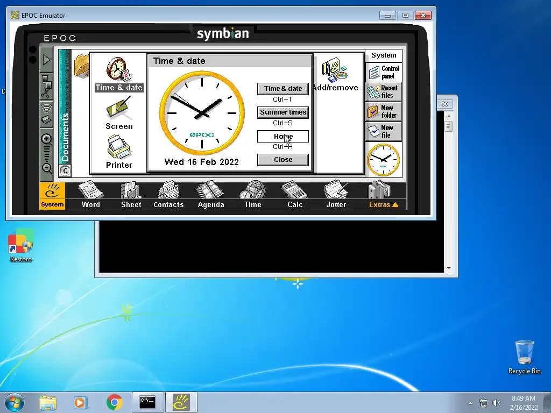Viewport: 551px width, 413px height.
Task: Click the date Wed 16 Feb 2022
Action: pos(202,162)
